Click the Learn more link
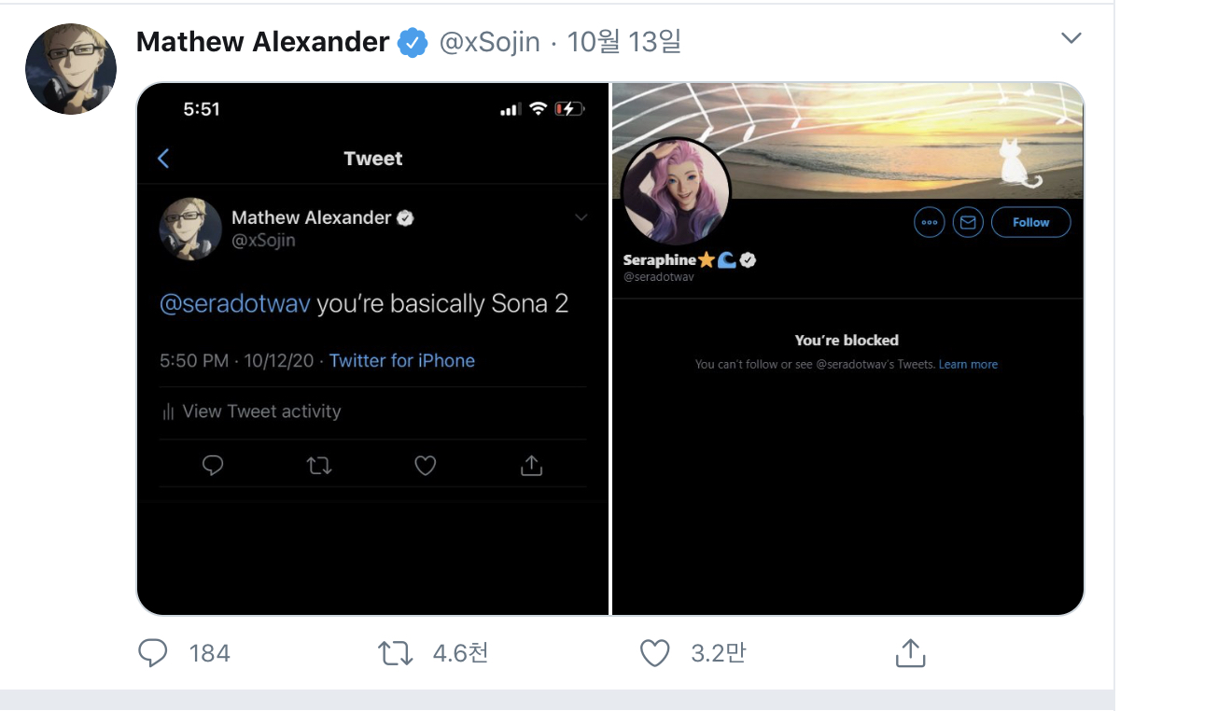This screenshot has height=711, width=1218. click(x=968, y=365)
